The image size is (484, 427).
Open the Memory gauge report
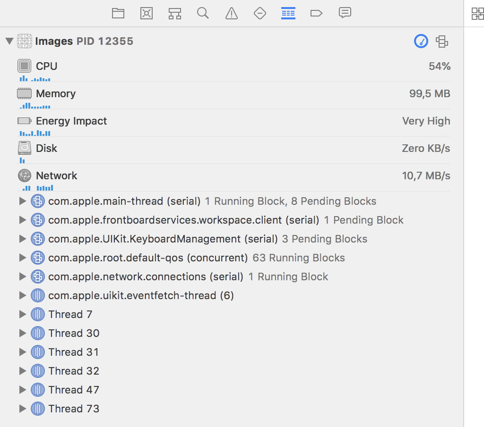(x=55, y=94)
